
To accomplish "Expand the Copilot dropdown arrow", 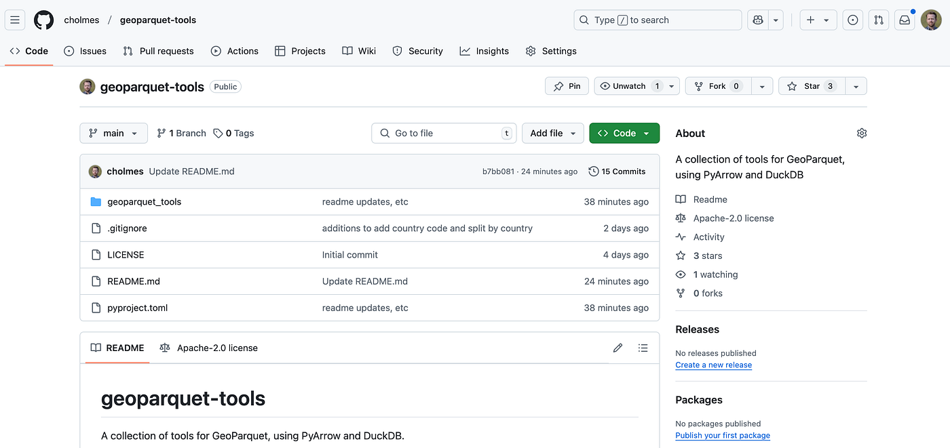I will point(776,20).
